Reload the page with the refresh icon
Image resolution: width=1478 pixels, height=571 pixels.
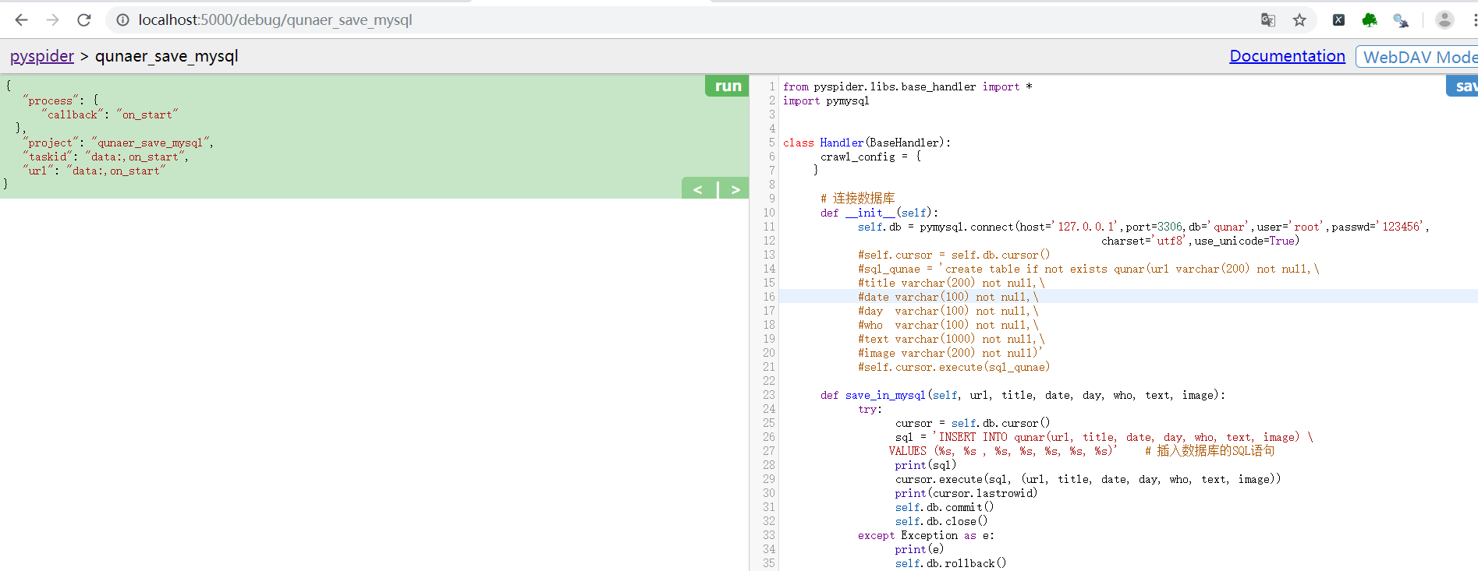(x=84, y=20)
